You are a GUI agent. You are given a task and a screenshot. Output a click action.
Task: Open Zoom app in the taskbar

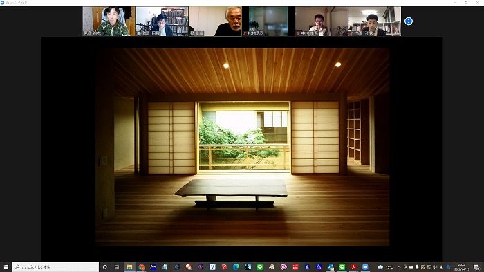[365, 266]
